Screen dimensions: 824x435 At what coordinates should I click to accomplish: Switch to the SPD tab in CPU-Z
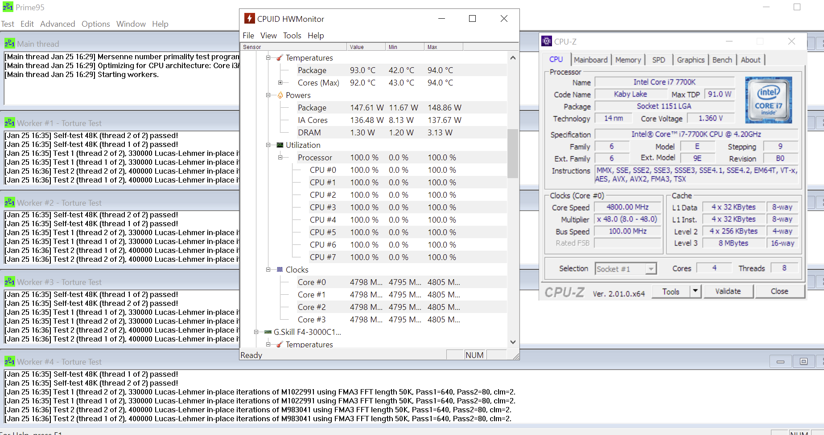click(x=659, y=60)
